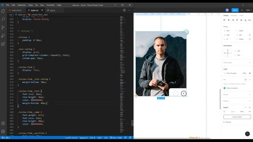Image resolution: width=253 pixels, height=142 pixels.
Task: Click the View all link on canvas
Action: coord(194,137)
